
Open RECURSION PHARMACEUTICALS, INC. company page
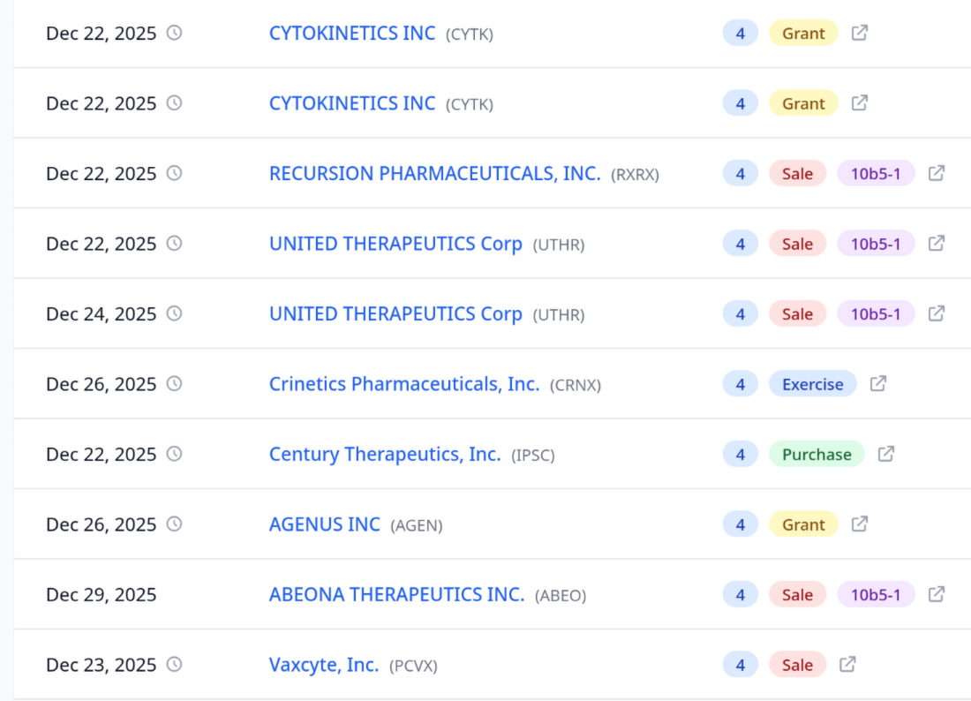click(x=436, y=173)
